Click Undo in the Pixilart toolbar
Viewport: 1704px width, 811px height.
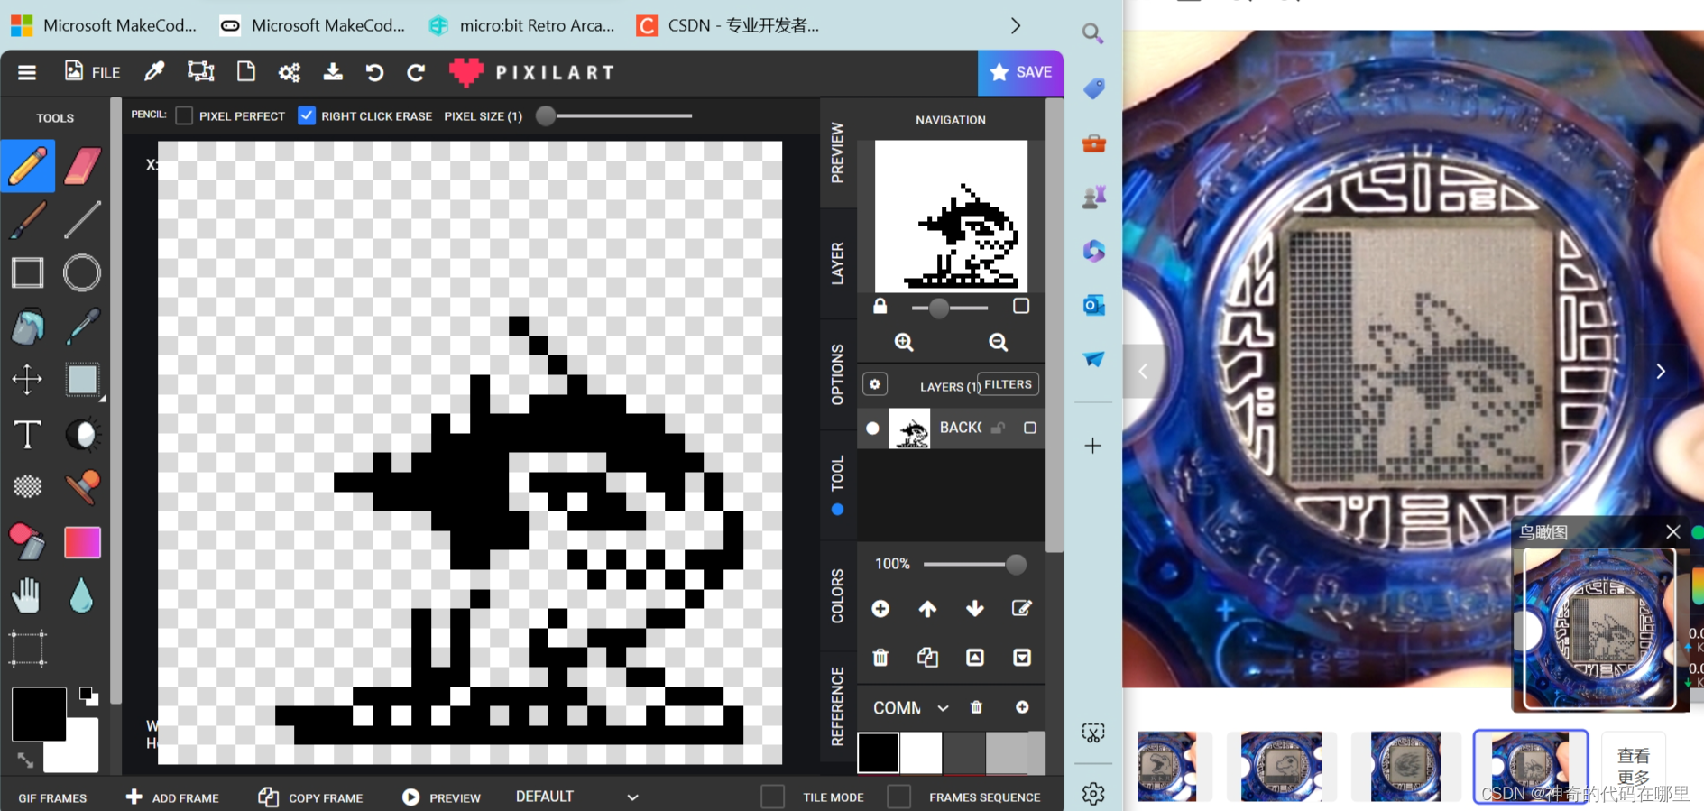(x=374, y=72)
